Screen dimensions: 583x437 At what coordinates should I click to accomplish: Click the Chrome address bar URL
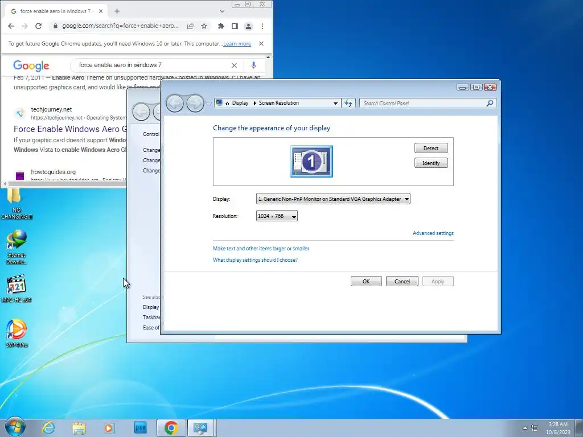pyautogui.click(x=121, y=26)
